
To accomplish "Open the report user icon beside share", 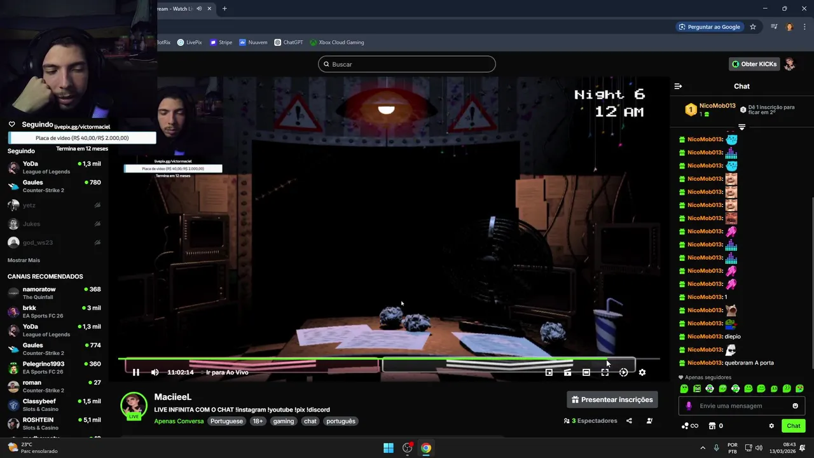I will (649, 420).
